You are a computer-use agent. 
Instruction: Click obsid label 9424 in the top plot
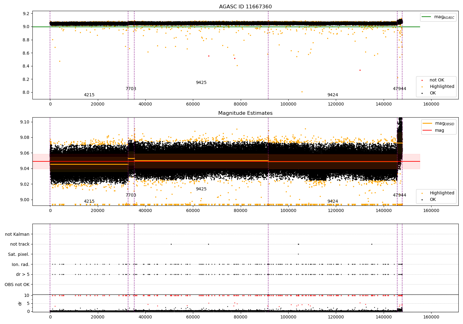click(x=333, y=95)
